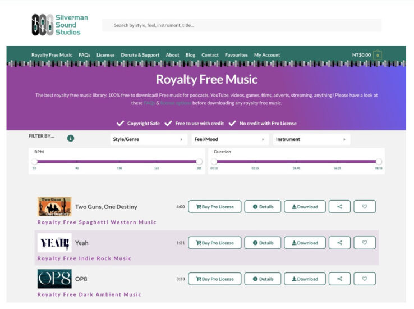Share the Two Guns, One Destiny track
The height and width of the screenshot is (309, 414).
pyautogui.click(x=339, y=207)
